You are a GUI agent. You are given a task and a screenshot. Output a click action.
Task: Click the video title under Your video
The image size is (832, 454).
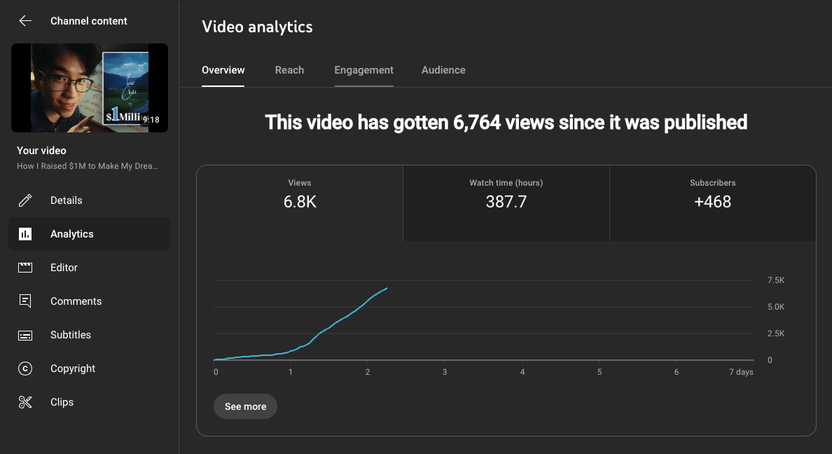click(x=88, y=165)
